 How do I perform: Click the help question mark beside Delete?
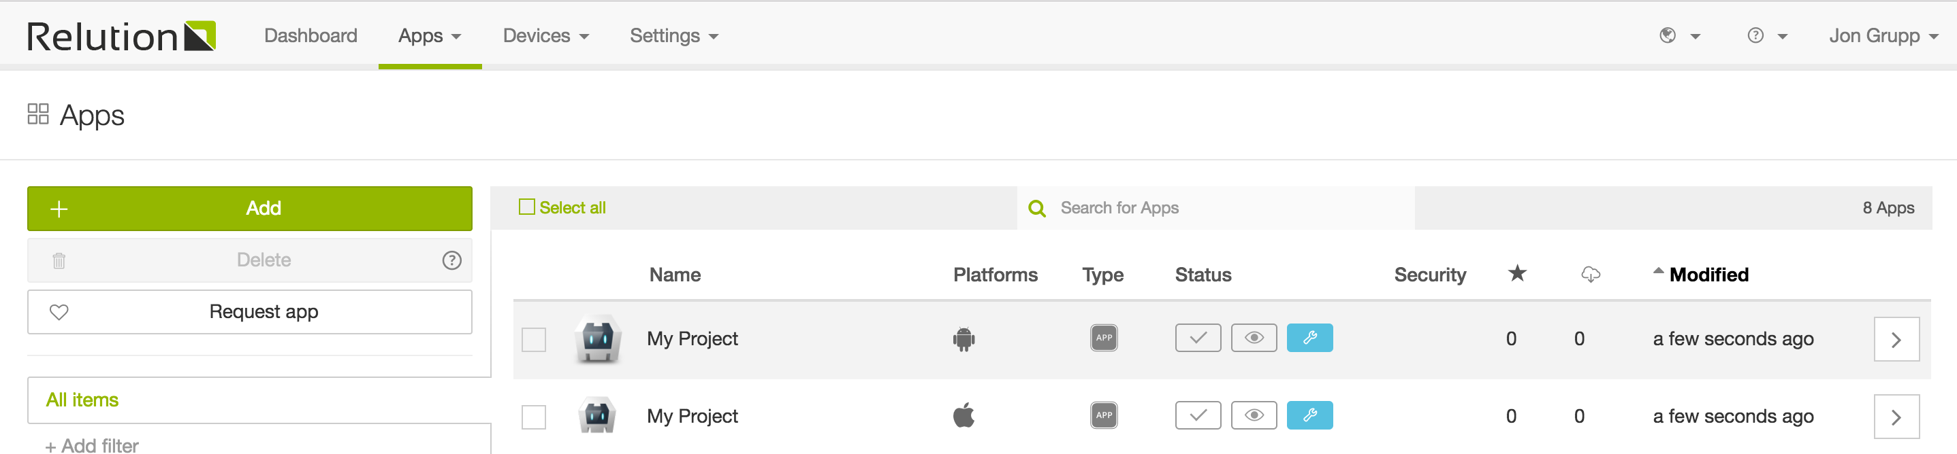coord(452,261)
